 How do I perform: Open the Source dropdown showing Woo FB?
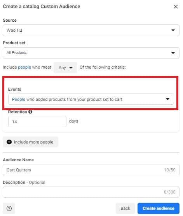click(91, 30)
